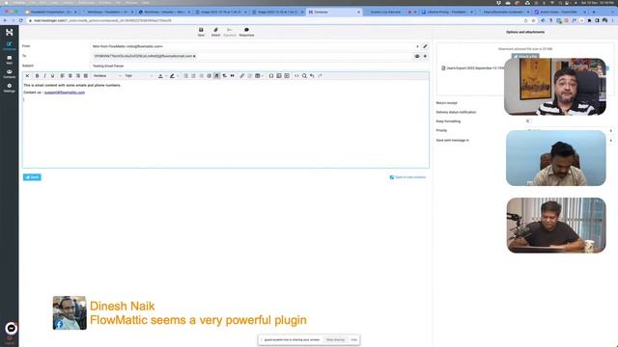Click the plus icon to add a recipient header

425,56
